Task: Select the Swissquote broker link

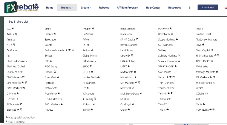Action: click(165, 72)
